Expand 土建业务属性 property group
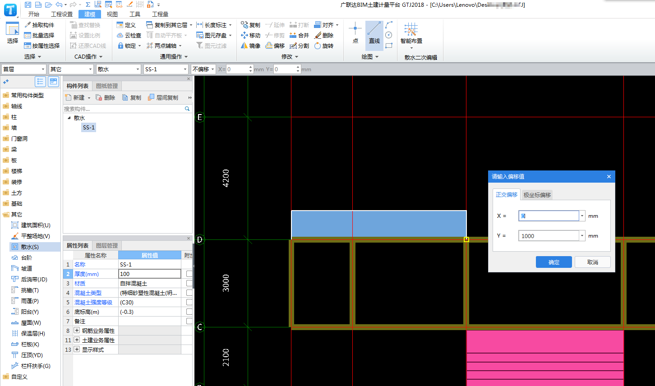This screenshot has width=655, height=386. [x=77, y=340]
